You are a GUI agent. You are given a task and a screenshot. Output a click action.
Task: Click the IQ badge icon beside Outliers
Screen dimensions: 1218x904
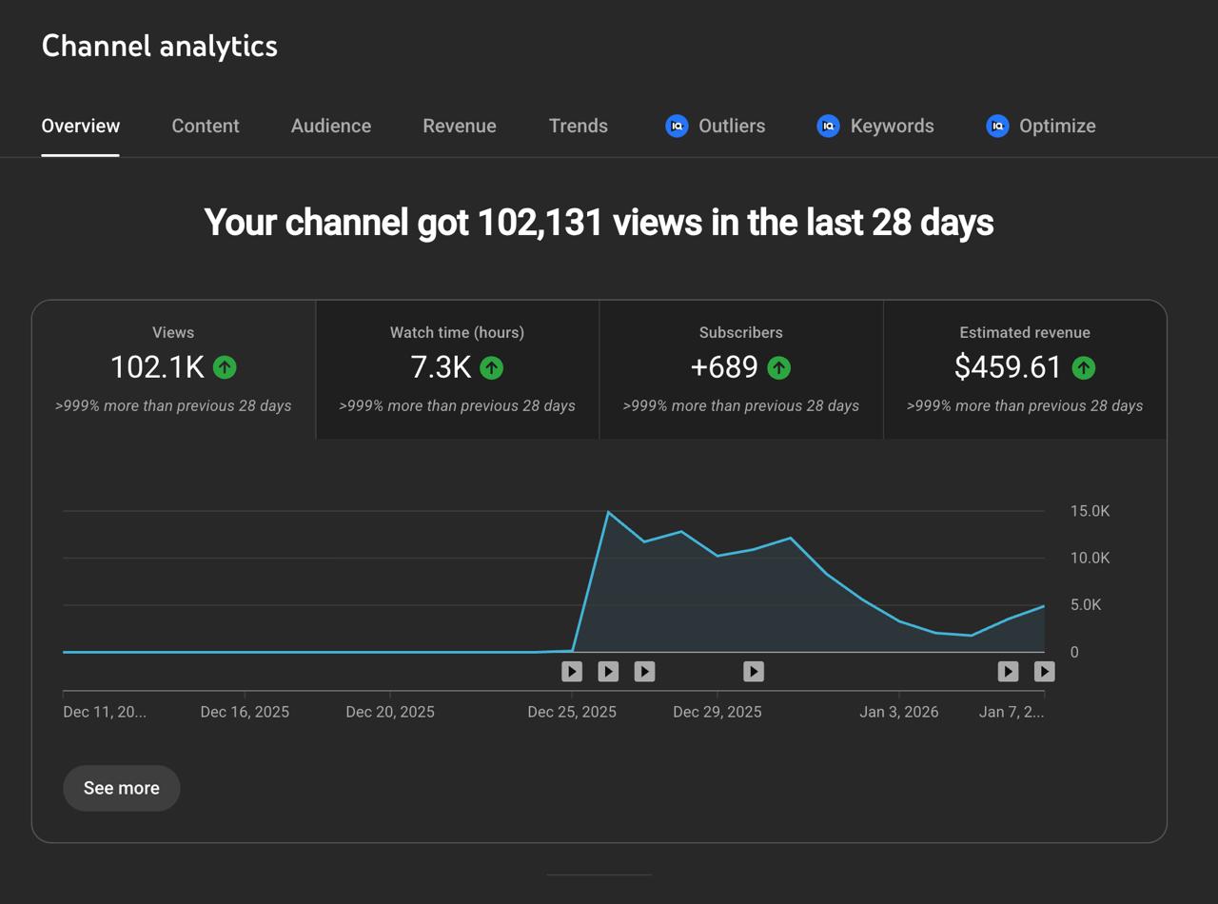tap(677, 126)
